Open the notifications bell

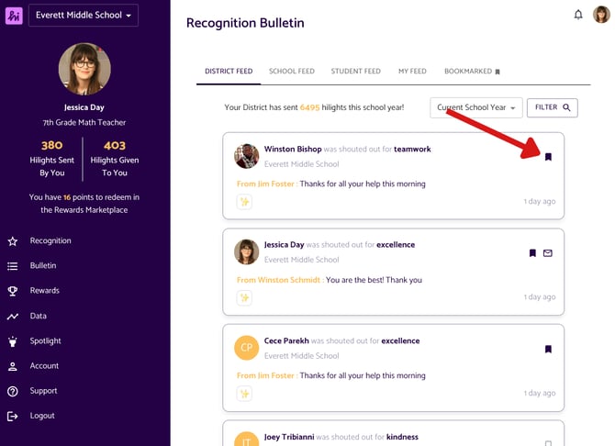click(578, 15)
